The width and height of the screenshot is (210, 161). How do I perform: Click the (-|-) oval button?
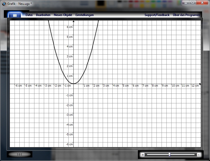click(19, 154)
